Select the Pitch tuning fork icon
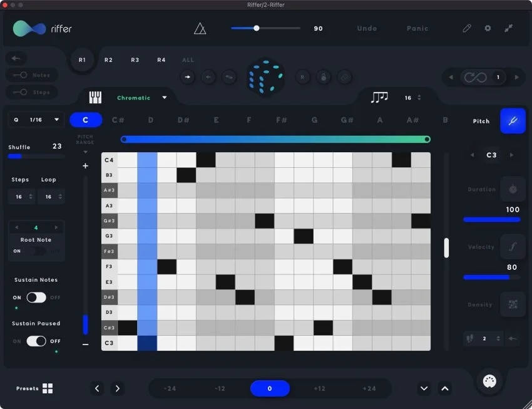The height and width of the screenshot is (409, 532). coord(513,121)
